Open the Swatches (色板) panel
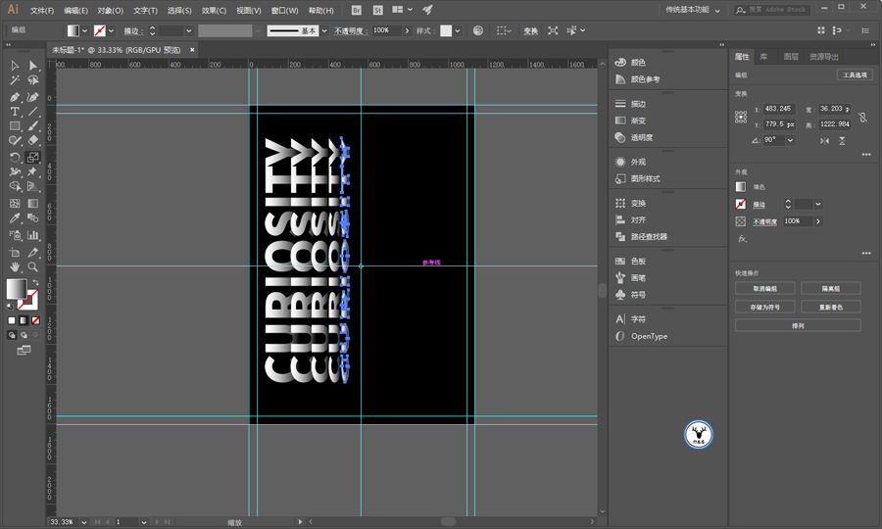Screen dimensions: 882x529 638,262
